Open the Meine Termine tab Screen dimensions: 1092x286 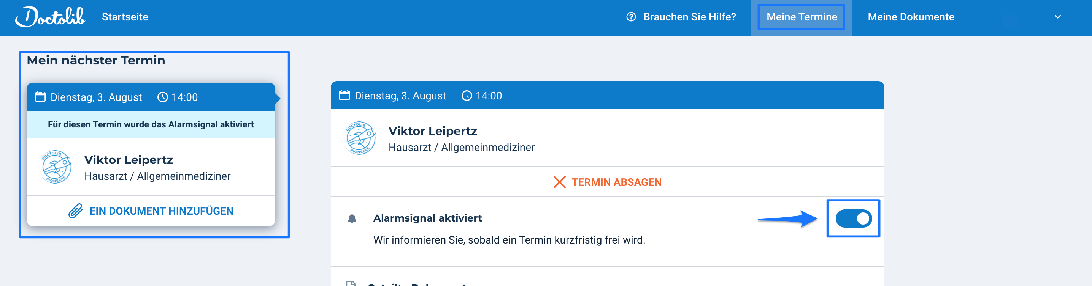(801, 17)
